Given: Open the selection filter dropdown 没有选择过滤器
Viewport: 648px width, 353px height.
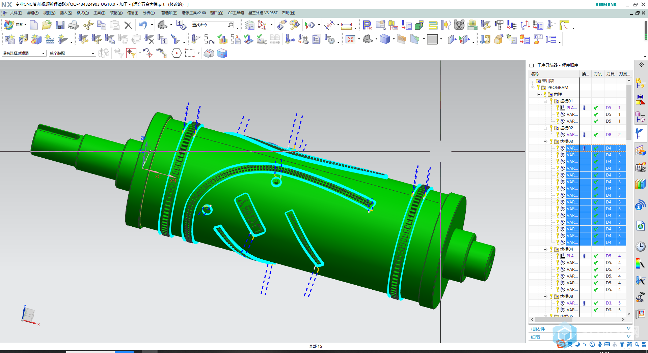Looking at the screenshot, I should (24, 53).
